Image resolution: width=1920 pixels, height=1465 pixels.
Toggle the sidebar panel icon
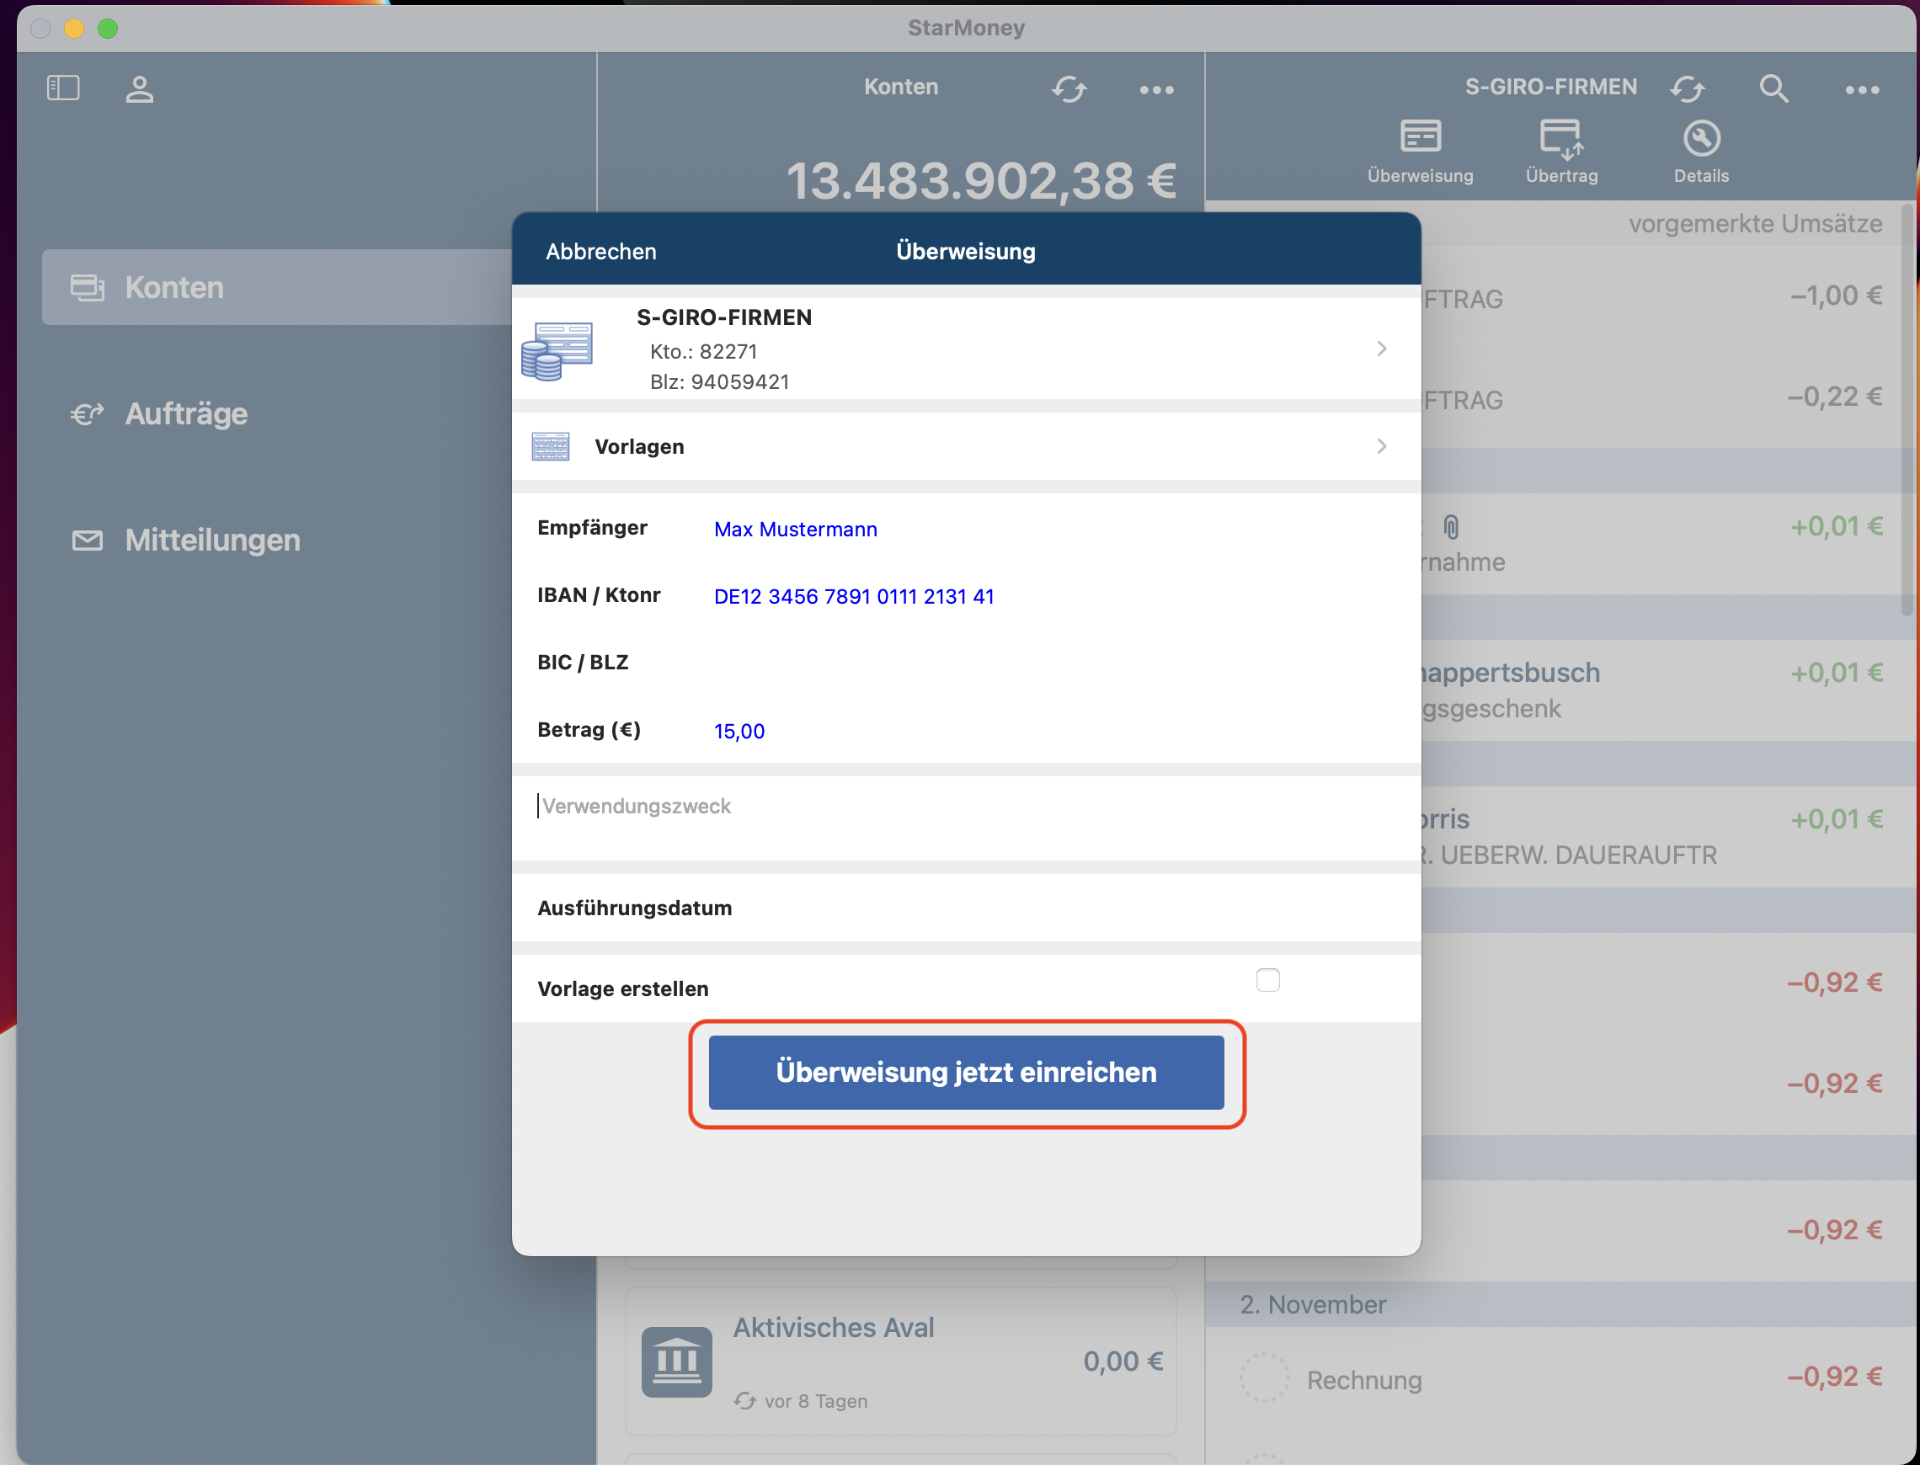point(63,88)
